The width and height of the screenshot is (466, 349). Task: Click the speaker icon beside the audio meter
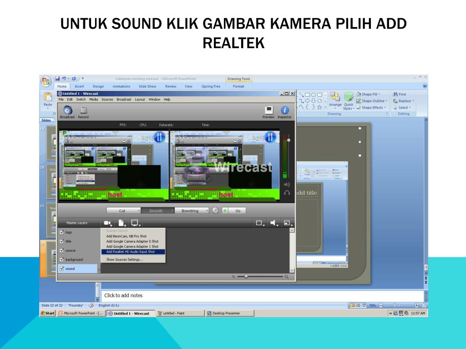tap(287, 184)
